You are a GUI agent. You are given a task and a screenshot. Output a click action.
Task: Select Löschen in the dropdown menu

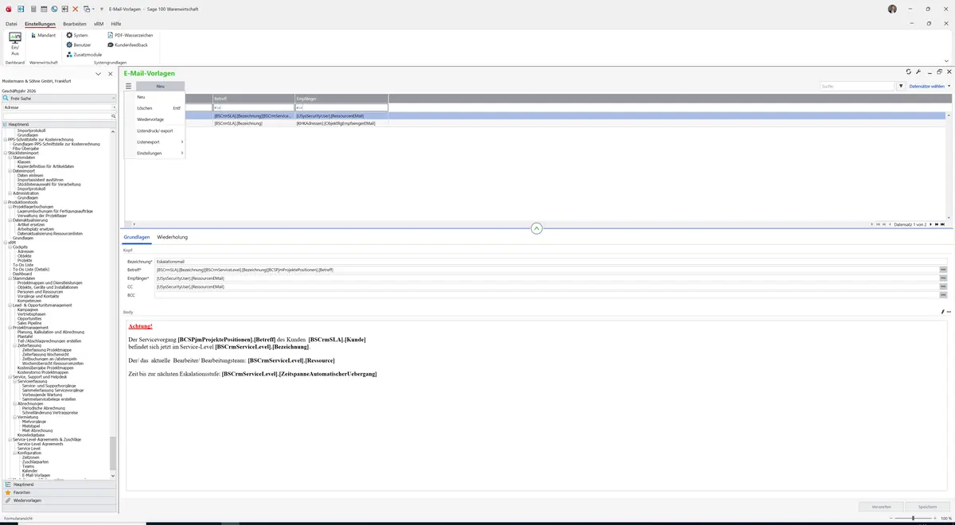[x=154, y=108]
